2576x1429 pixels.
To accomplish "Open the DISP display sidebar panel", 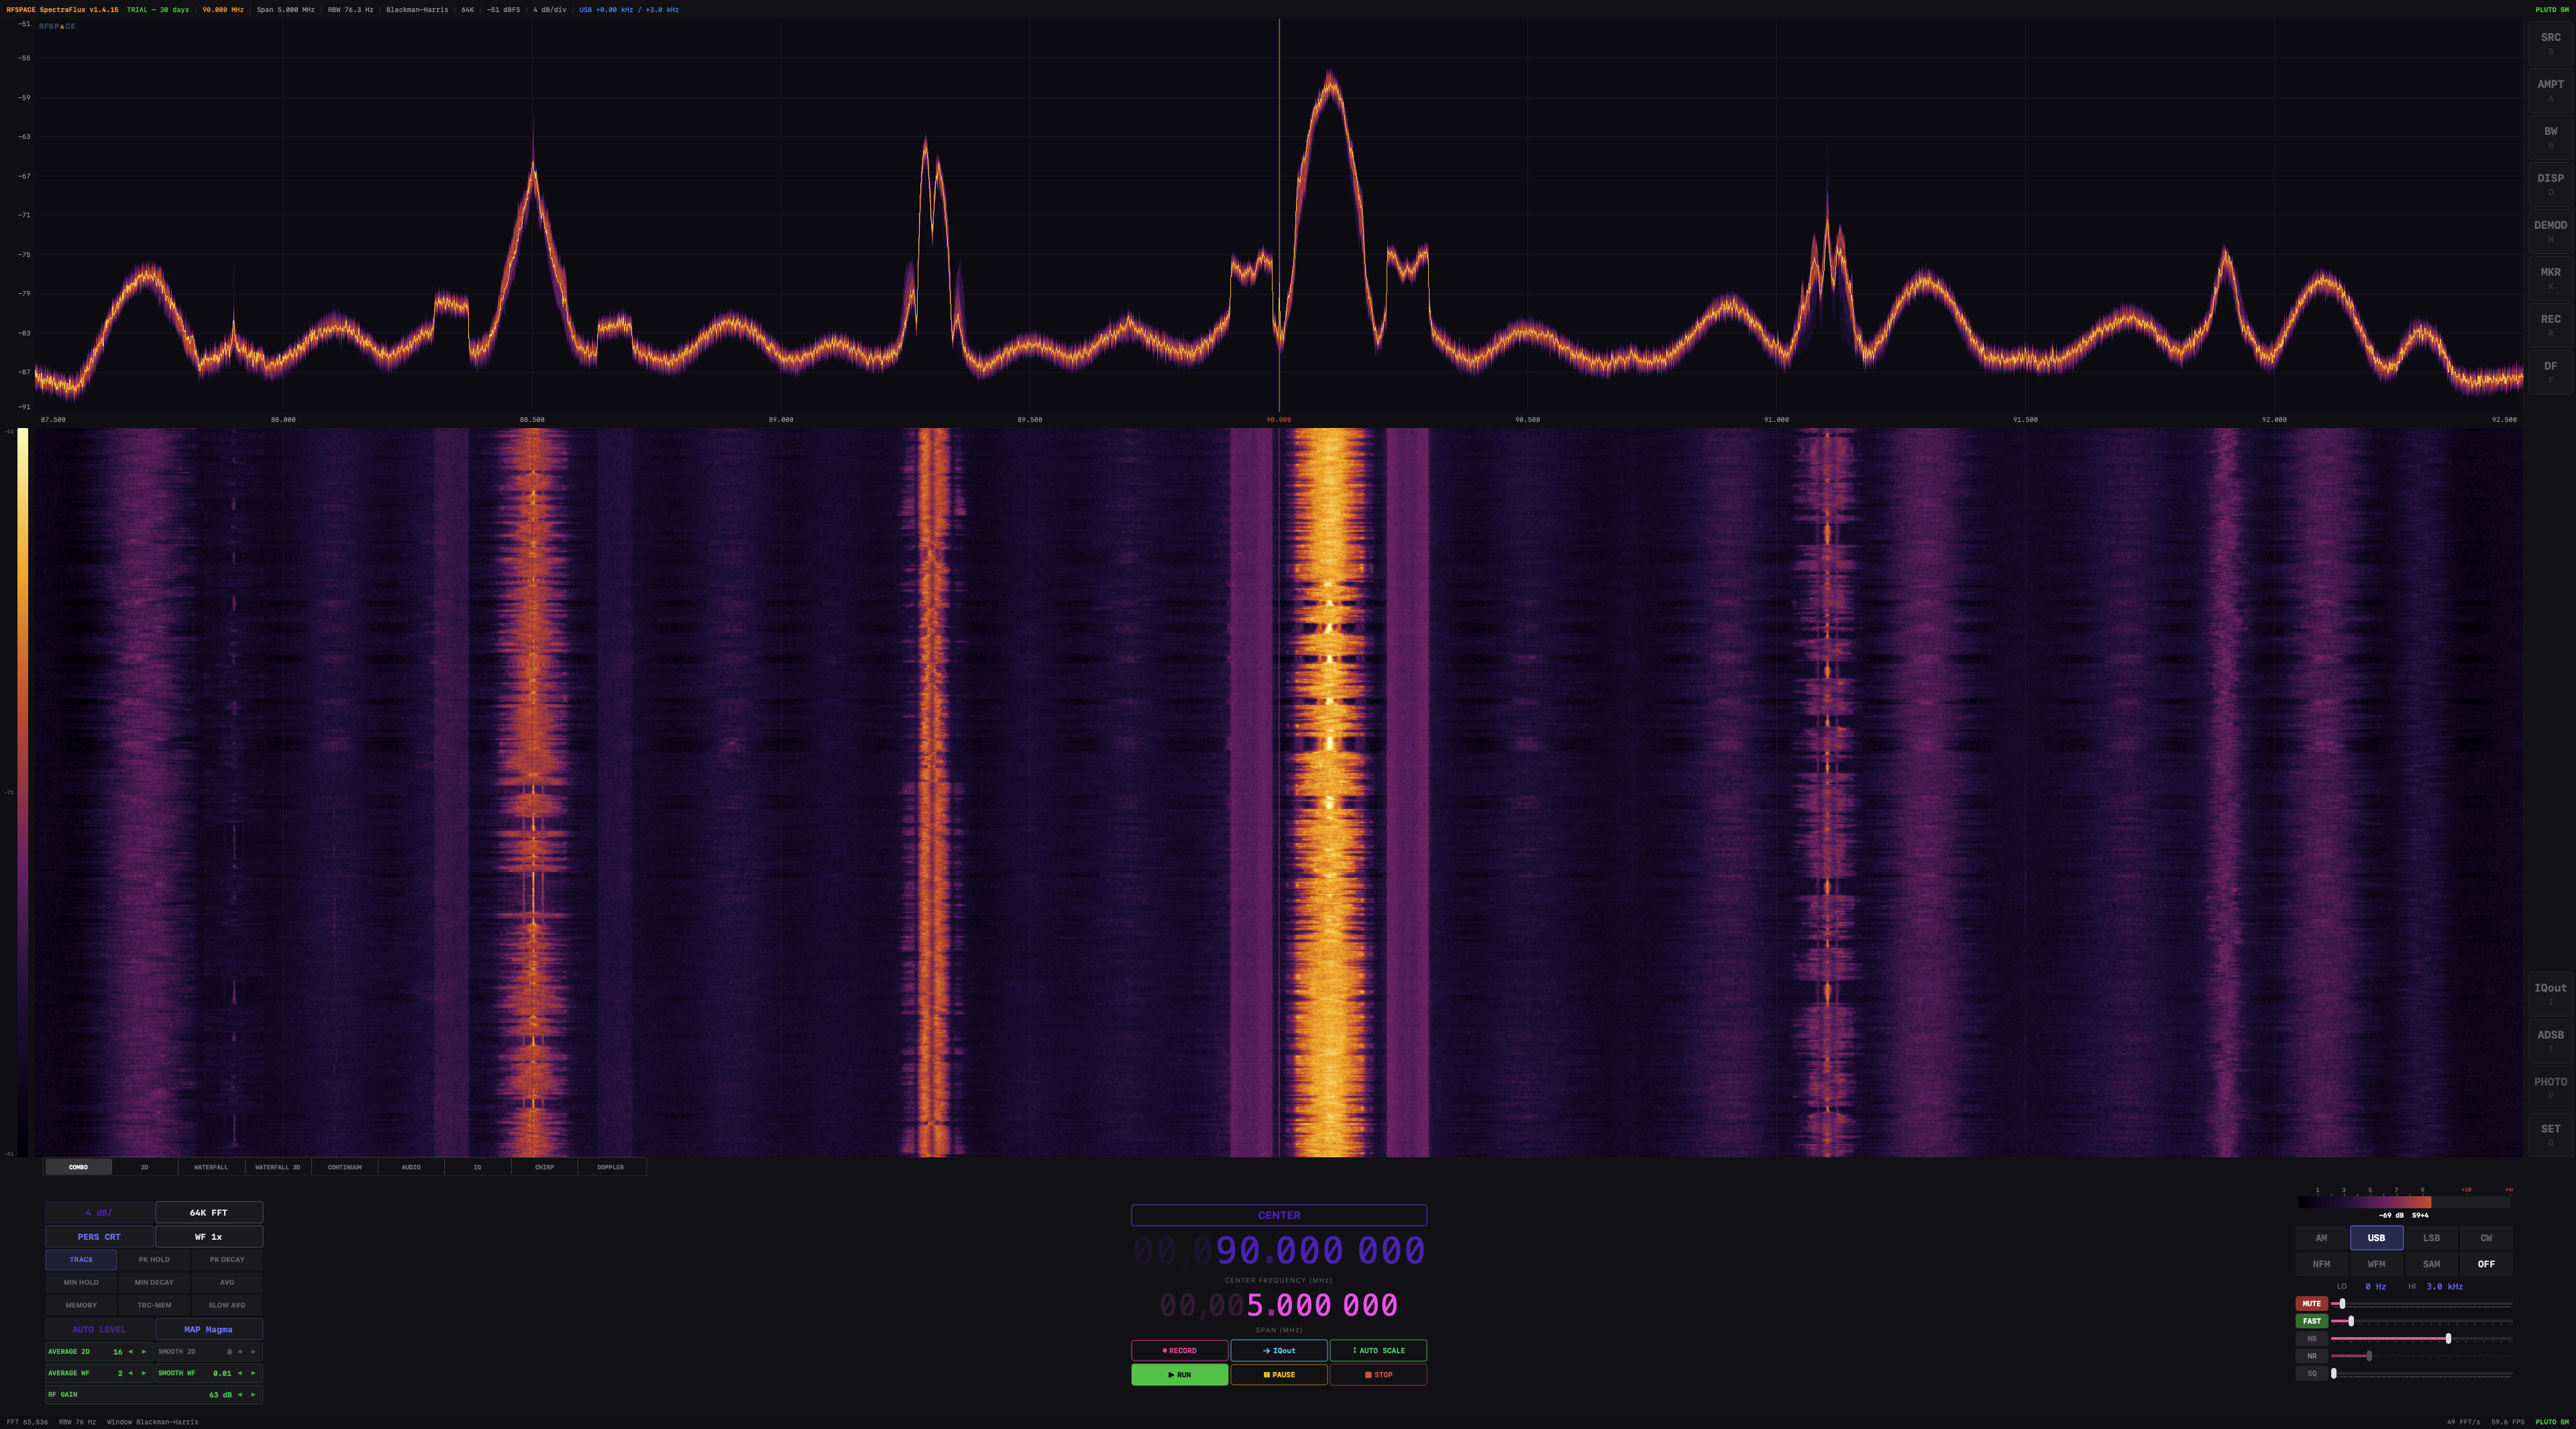I will 2550,184.
